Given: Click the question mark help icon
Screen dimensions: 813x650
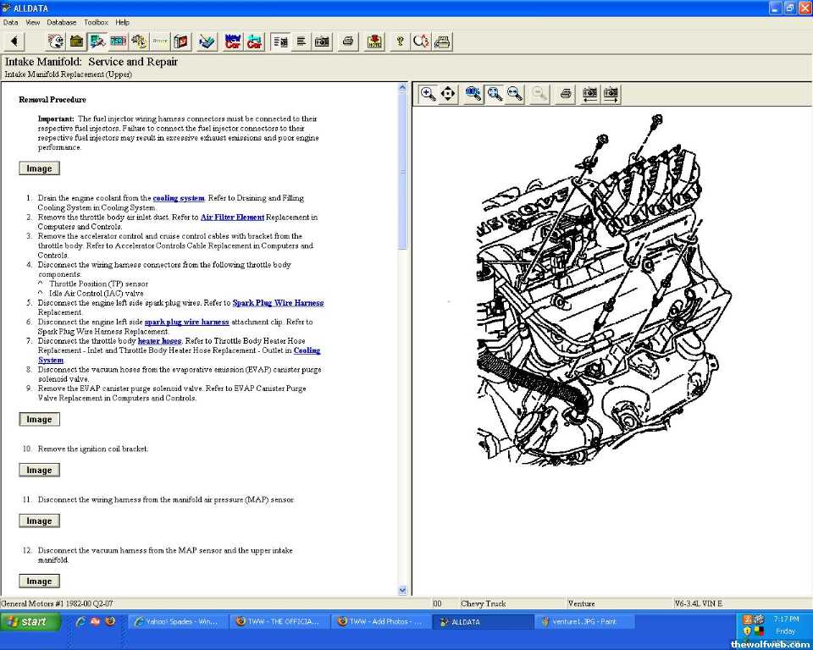Looking at the screenshot, I should click(400, 41).
